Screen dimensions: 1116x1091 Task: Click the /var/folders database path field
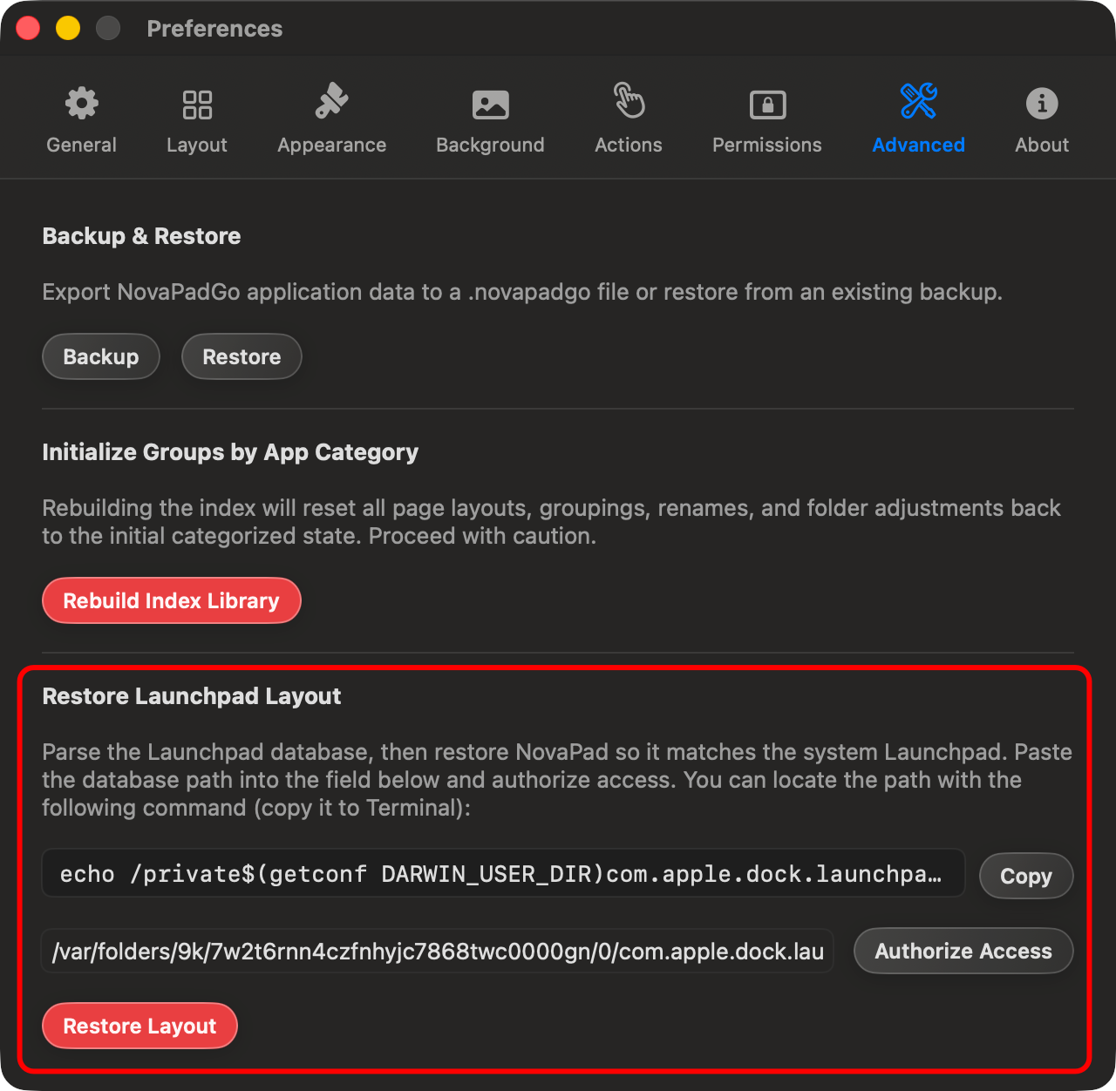coord(438,951)
